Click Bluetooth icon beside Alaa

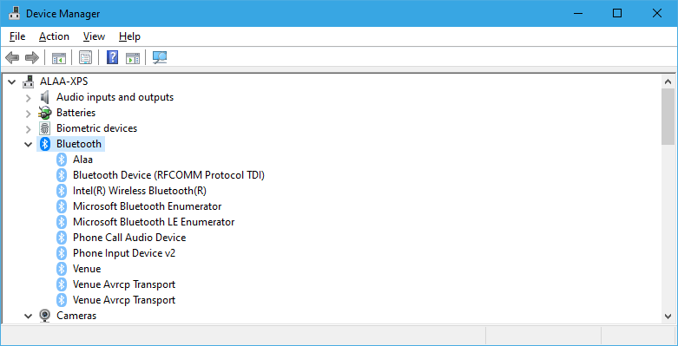point(62,160)
